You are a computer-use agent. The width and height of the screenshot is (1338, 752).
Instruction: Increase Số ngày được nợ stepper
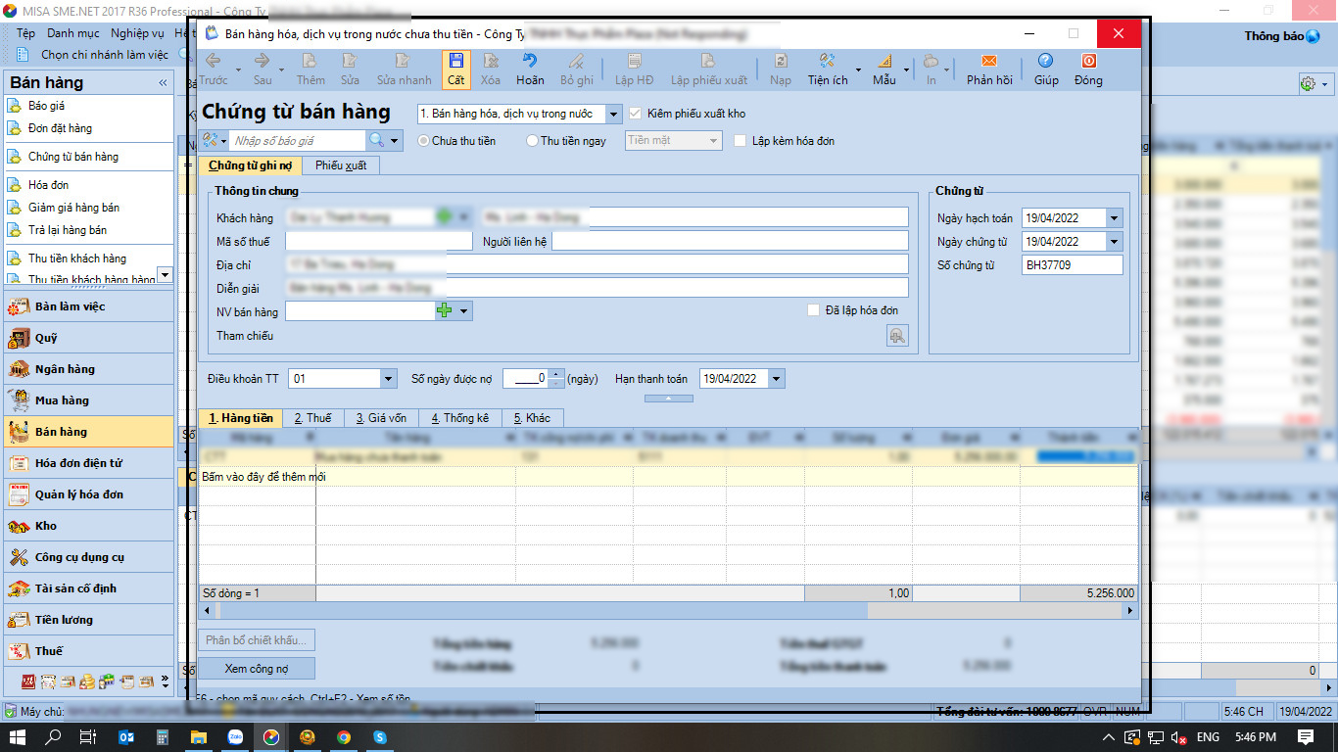coord(557,374)
